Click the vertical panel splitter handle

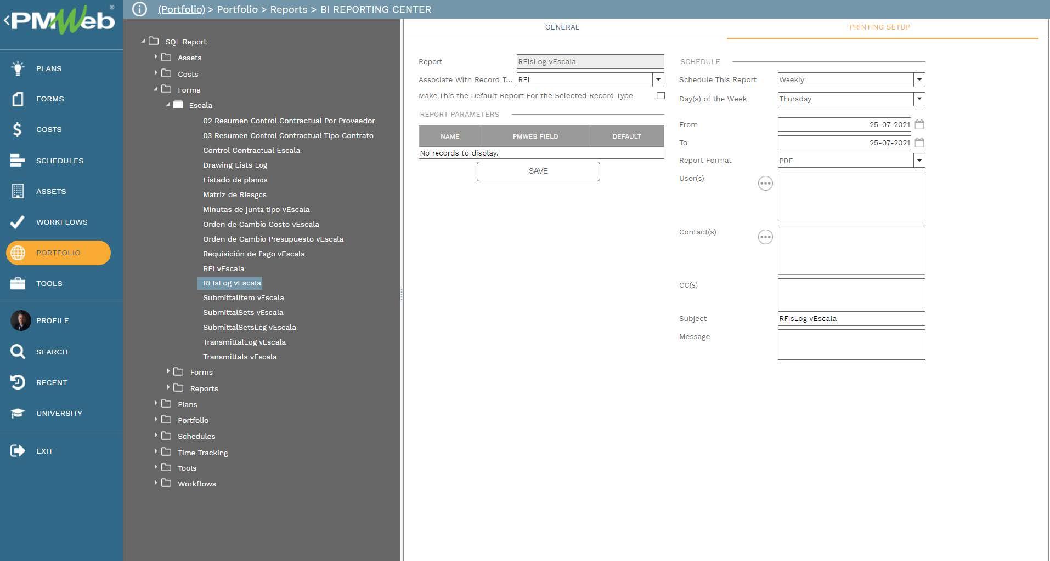(x=402, y=295)
